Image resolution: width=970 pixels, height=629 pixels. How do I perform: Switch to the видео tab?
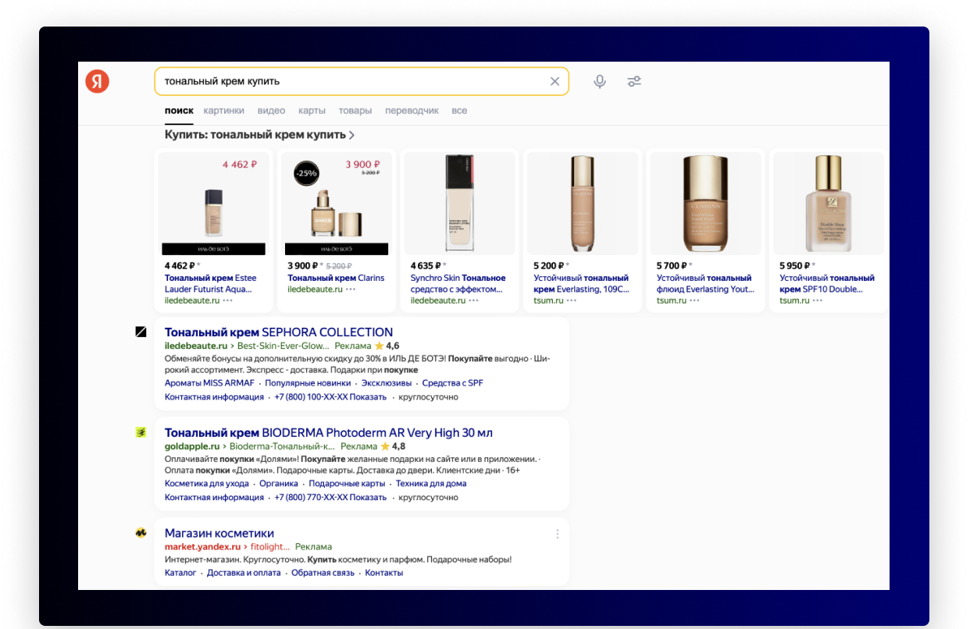pos(271,110)
